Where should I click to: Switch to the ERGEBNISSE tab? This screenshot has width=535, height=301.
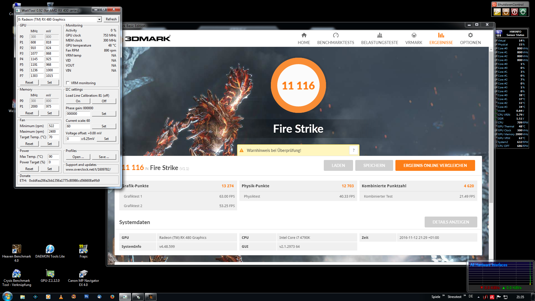point(441,38)
